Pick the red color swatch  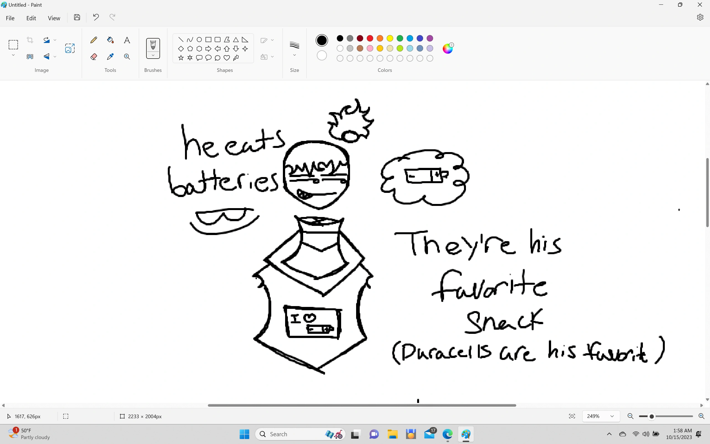370,38
